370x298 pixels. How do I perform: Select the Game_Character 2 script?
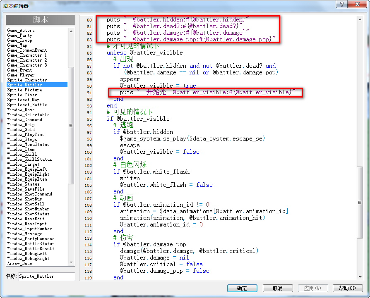point(27,60)
